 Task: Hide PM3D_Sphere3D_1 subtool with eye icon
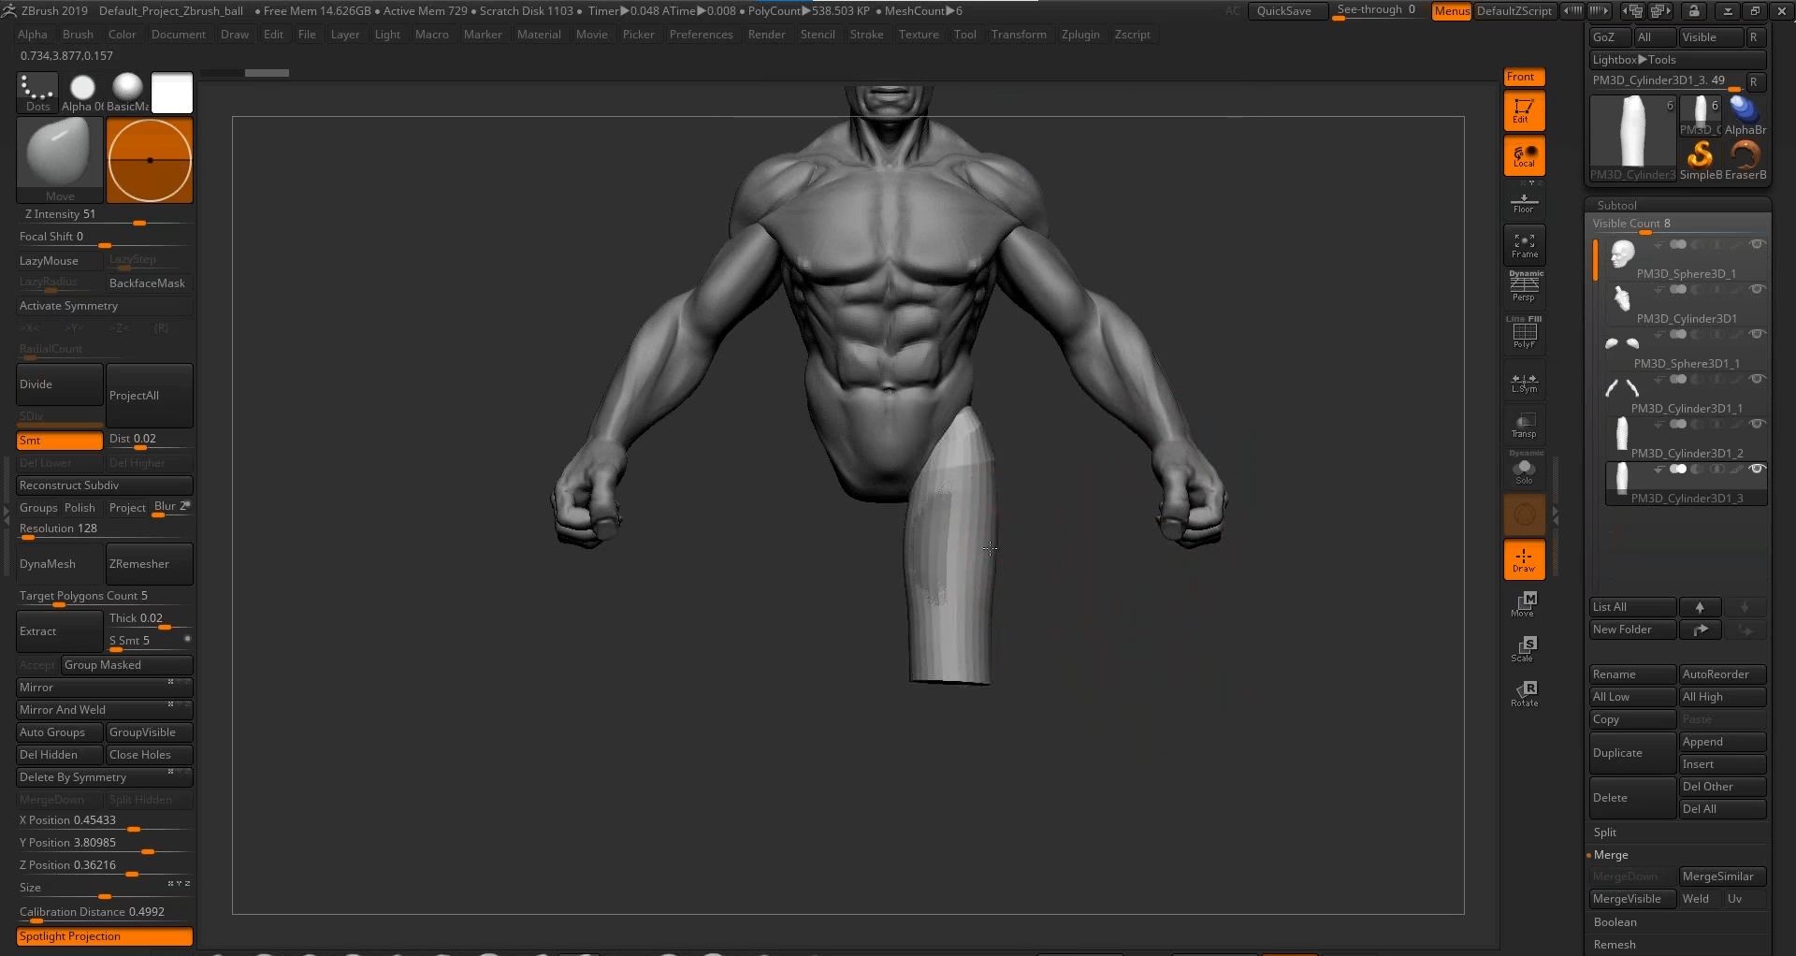click(1757, 244)
